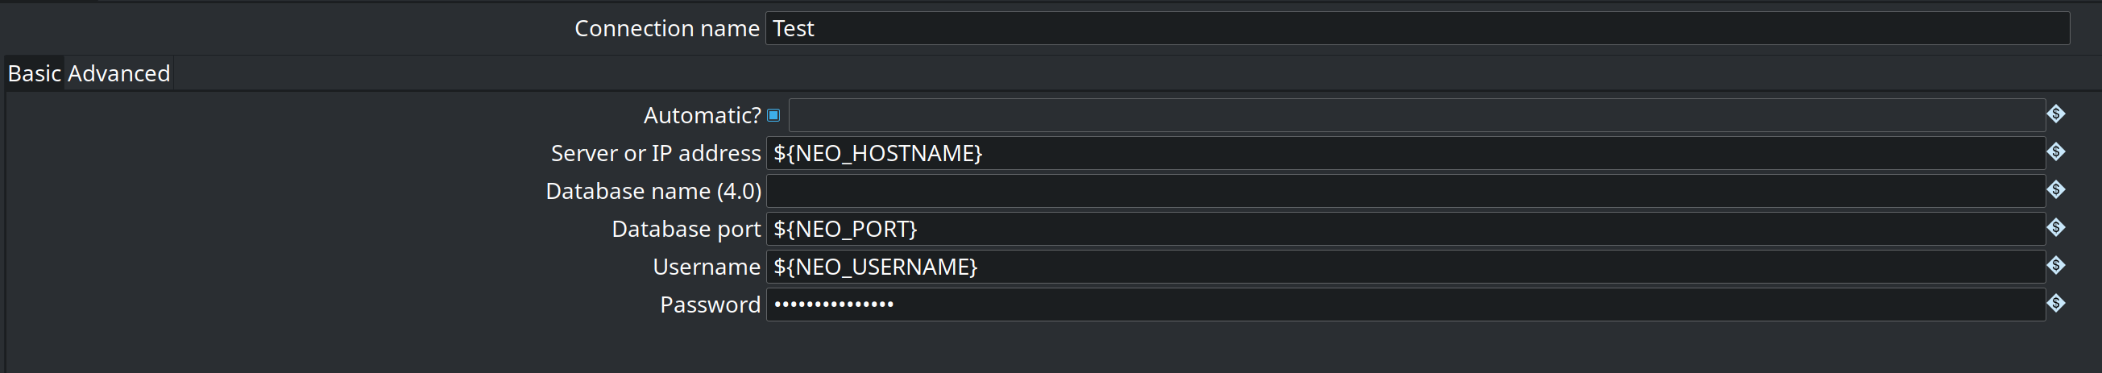Click the empty Database name (4.0) field
Screen dimensions: 2102x373
click(x=1405, y=191)
